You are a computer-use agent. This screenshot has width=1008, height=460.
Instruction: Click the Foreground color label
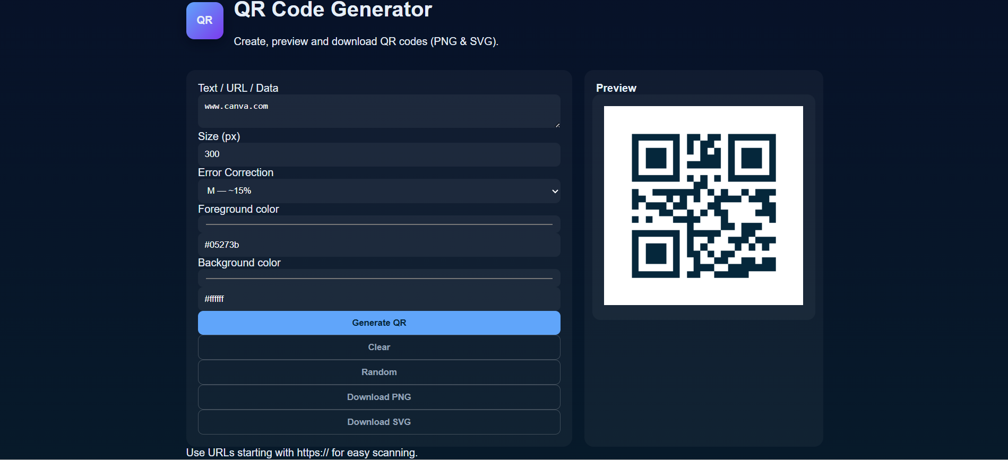click(238, 209)
